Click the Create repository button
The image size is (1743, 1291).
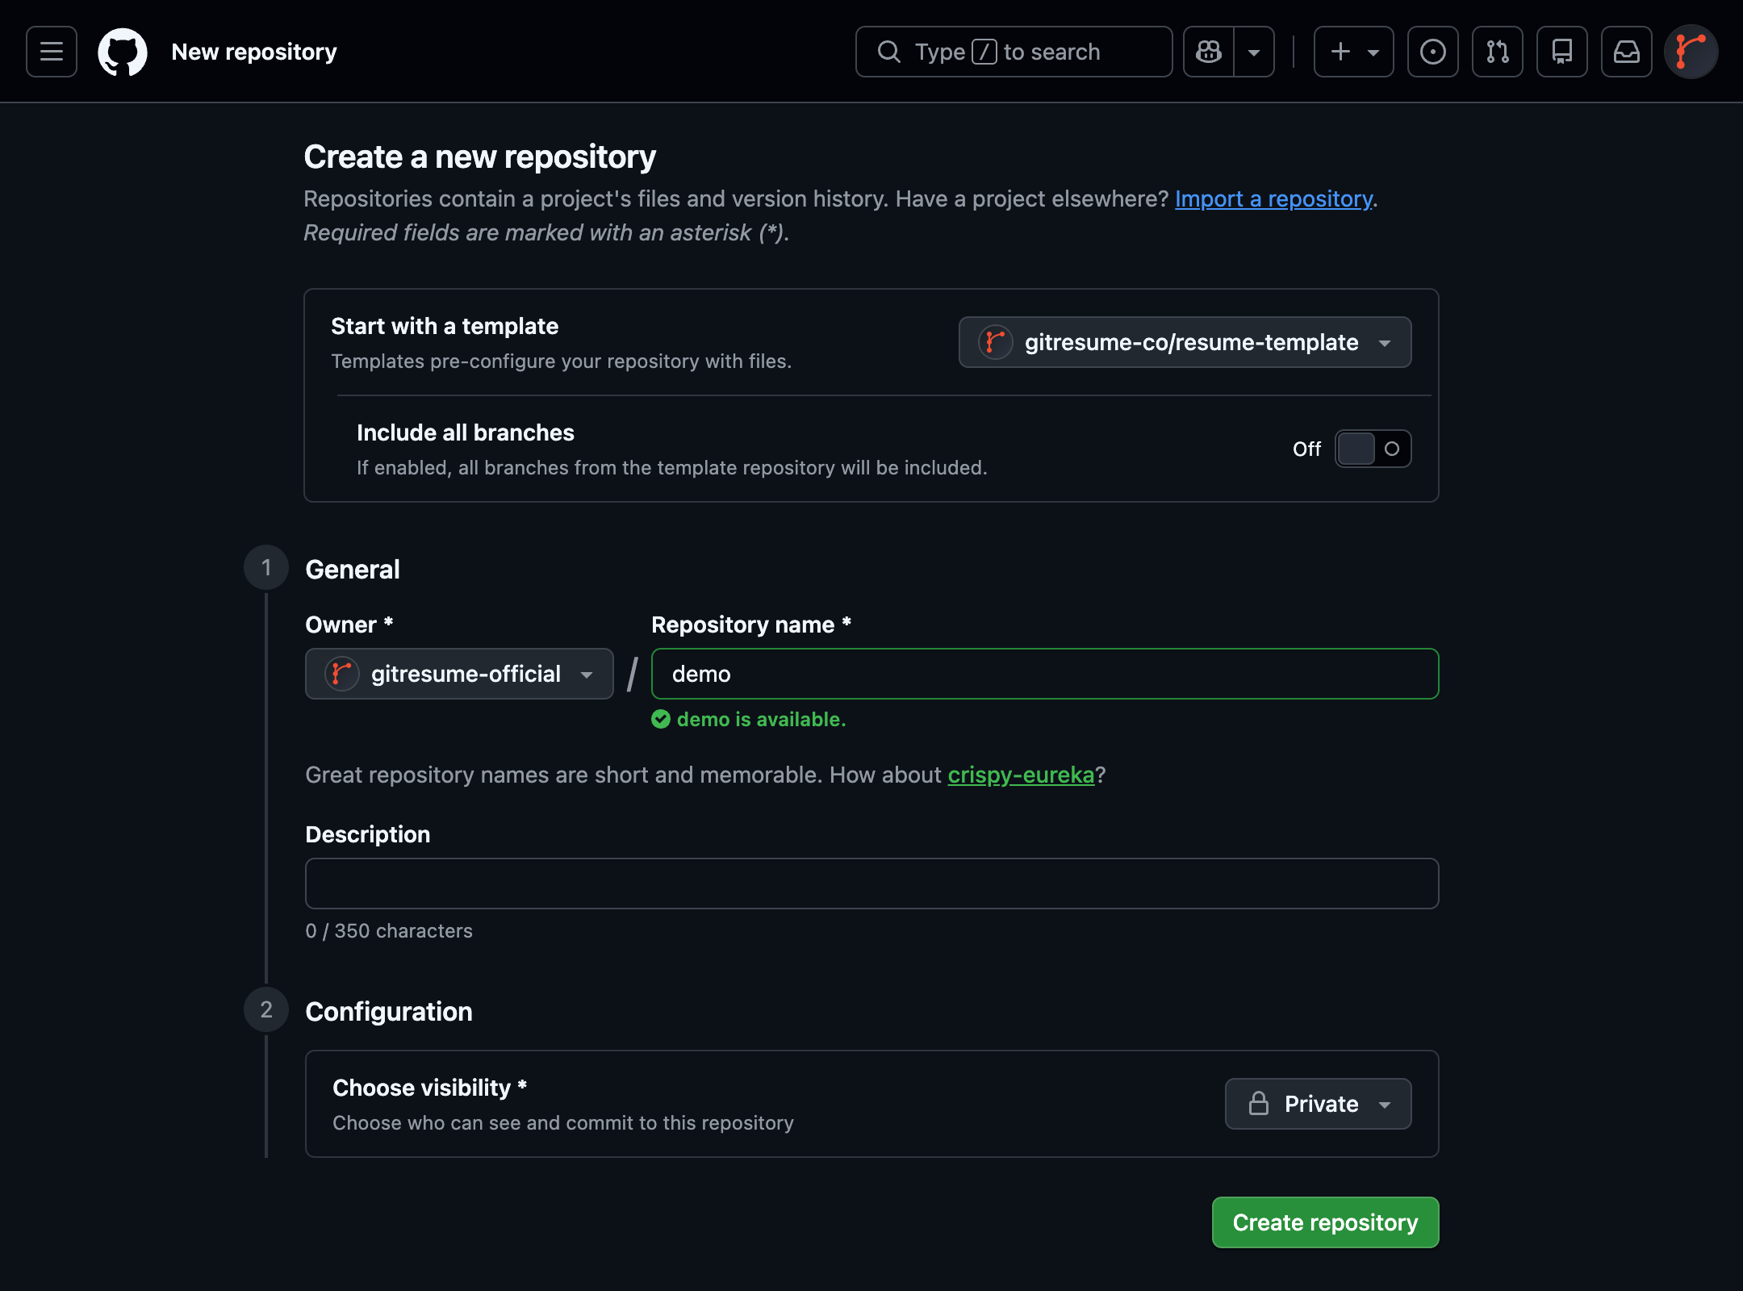[x=1326, y=1222]
